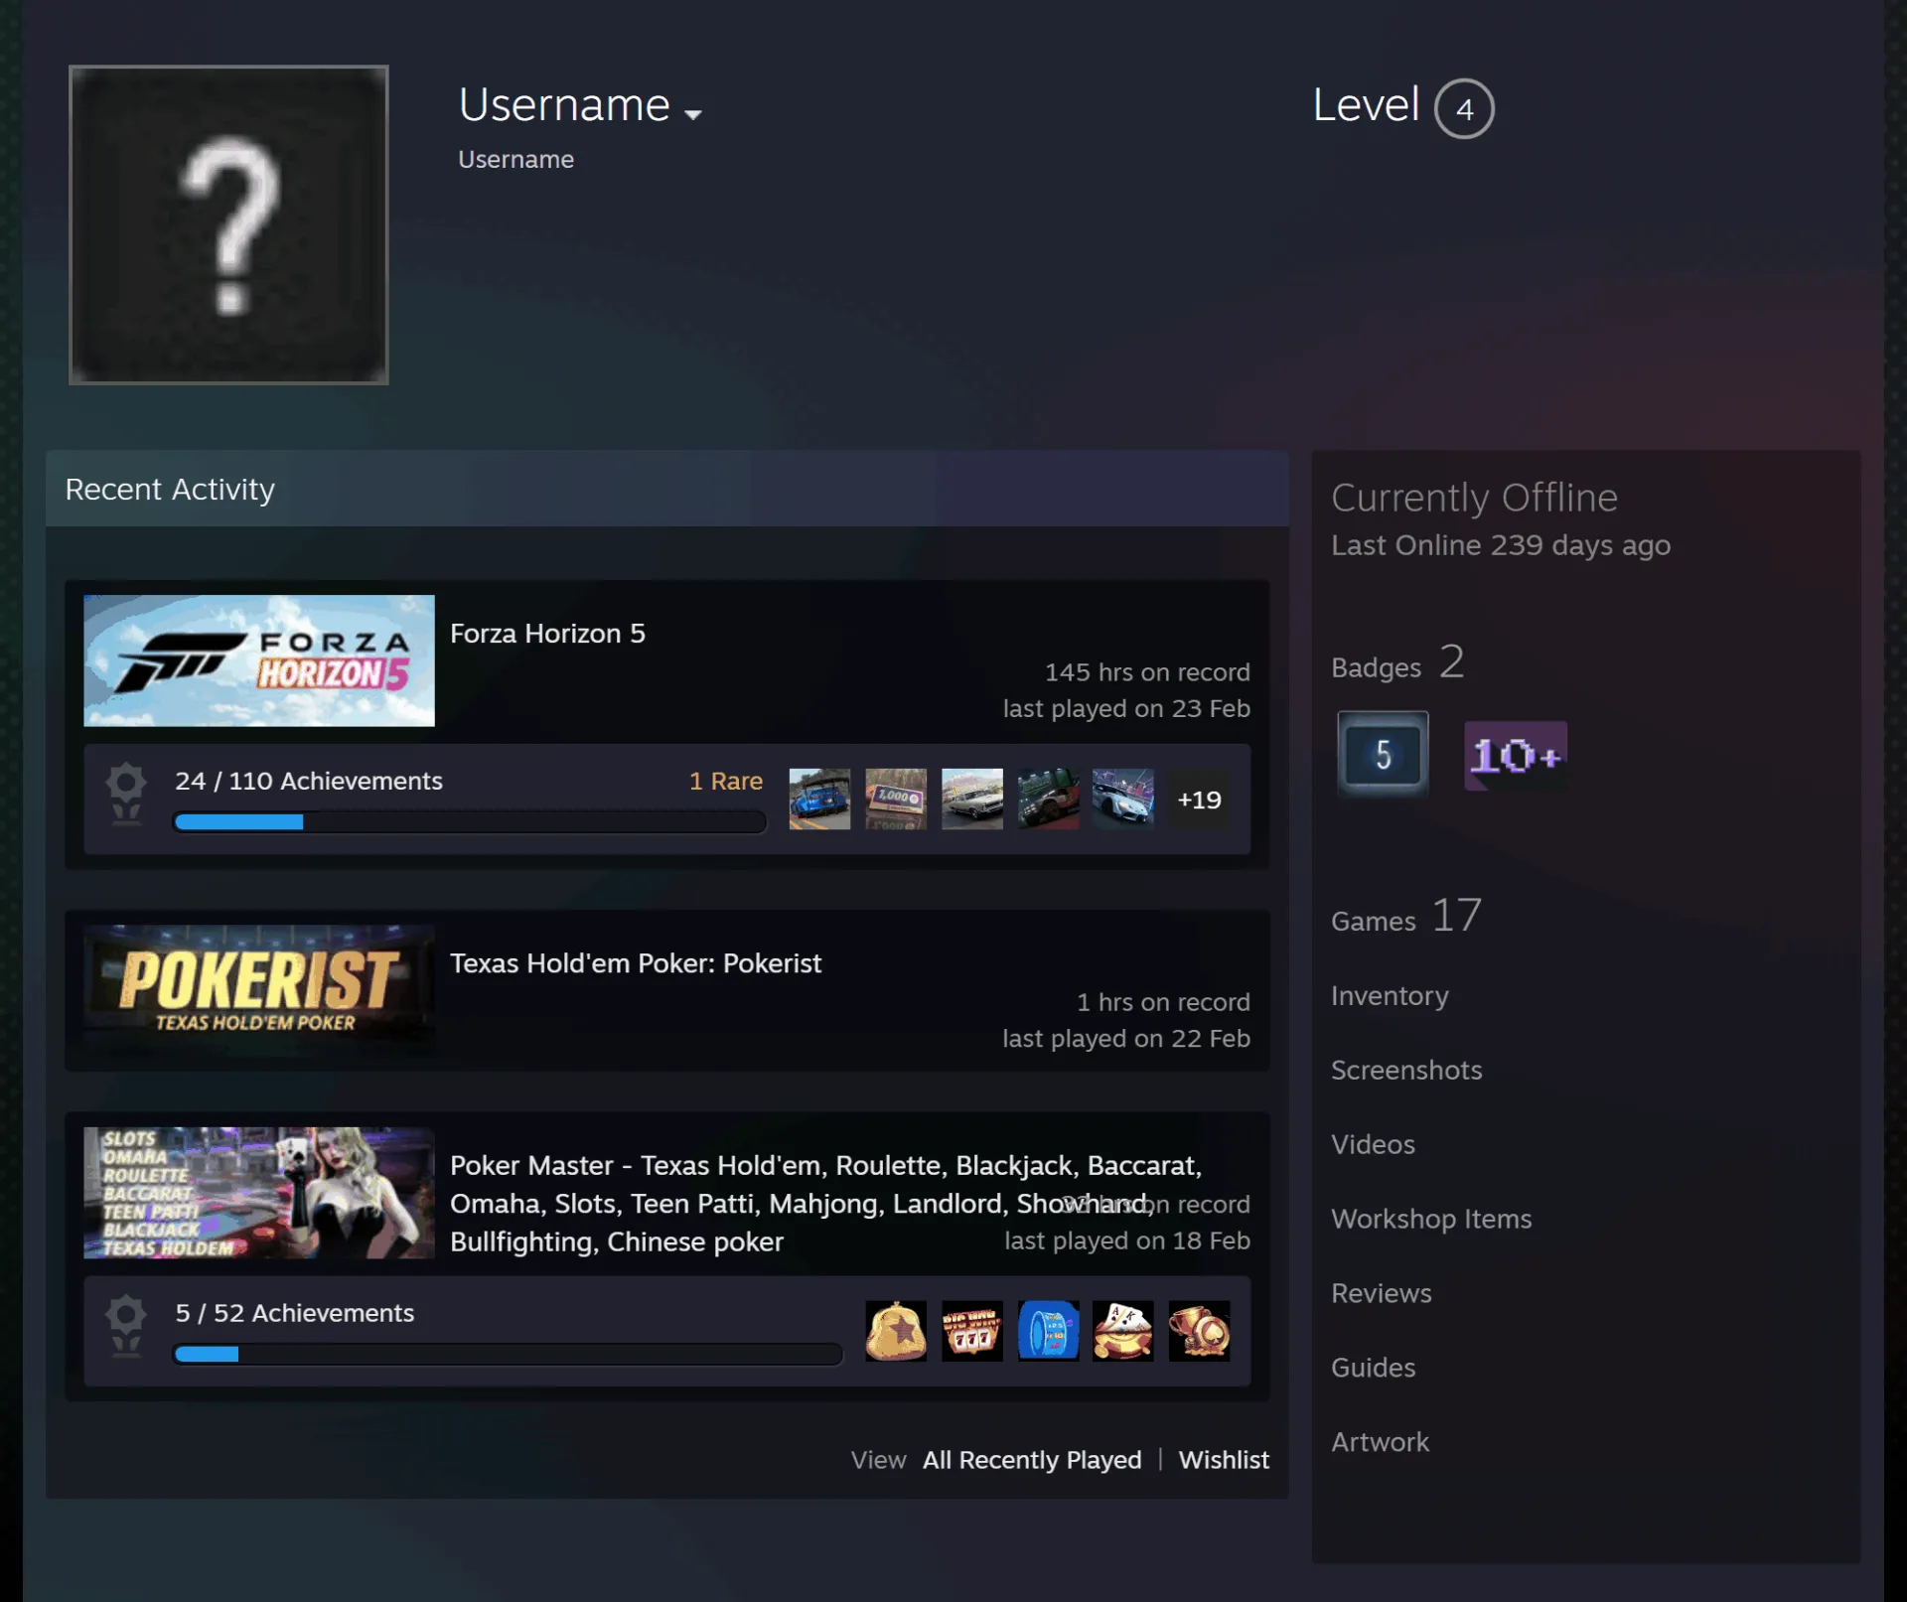Viewport: 1907px width, 1602px height.
Task: Open the Reviews link
Action: click(1382, 1293)
